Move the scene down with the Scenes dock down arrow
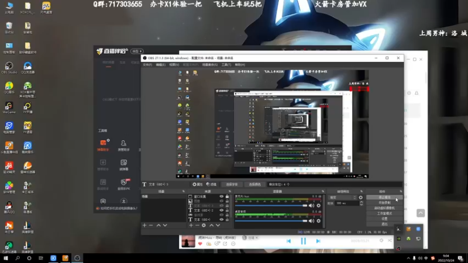Screen dimensions: 468x263 click(x=165, y=226)
